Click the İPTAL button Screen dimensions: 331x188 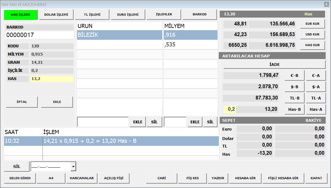point(22,102)
